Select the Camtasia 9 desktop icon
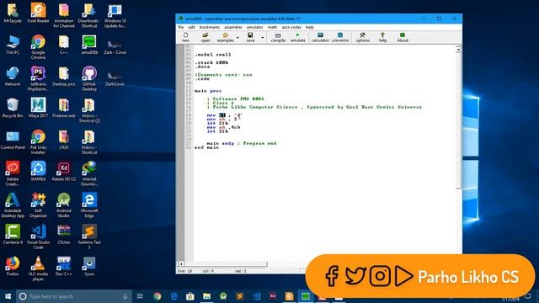 13,235
